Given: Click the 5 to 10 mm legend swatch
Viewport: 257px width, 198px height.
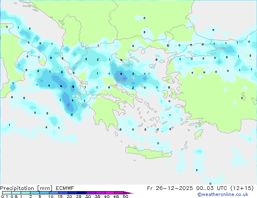Looking at the screenshot, I should pyautogui.click(x=45, y=193).
